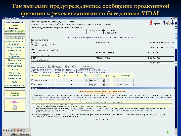
Task: Open Отчеты по отделению in the sidebar
Action: 15,74
